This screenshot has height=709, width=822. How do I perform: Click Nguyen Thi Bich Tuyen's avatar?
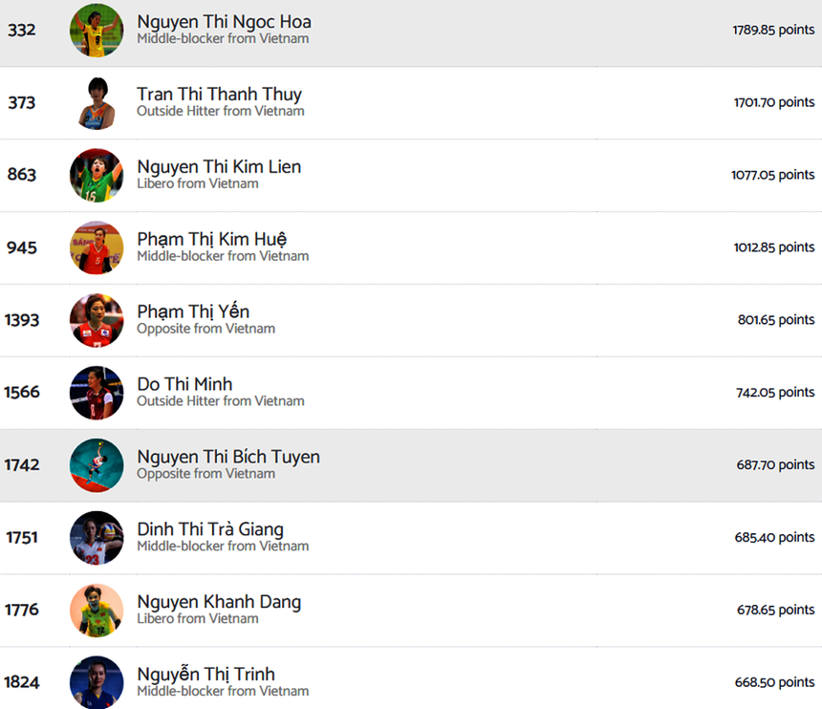[x=97, y=465]
